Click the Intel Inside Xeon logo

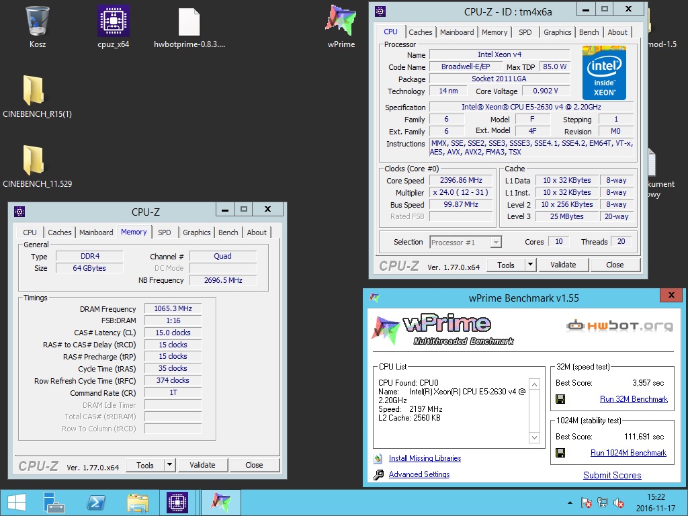click(x=604, y=73)
